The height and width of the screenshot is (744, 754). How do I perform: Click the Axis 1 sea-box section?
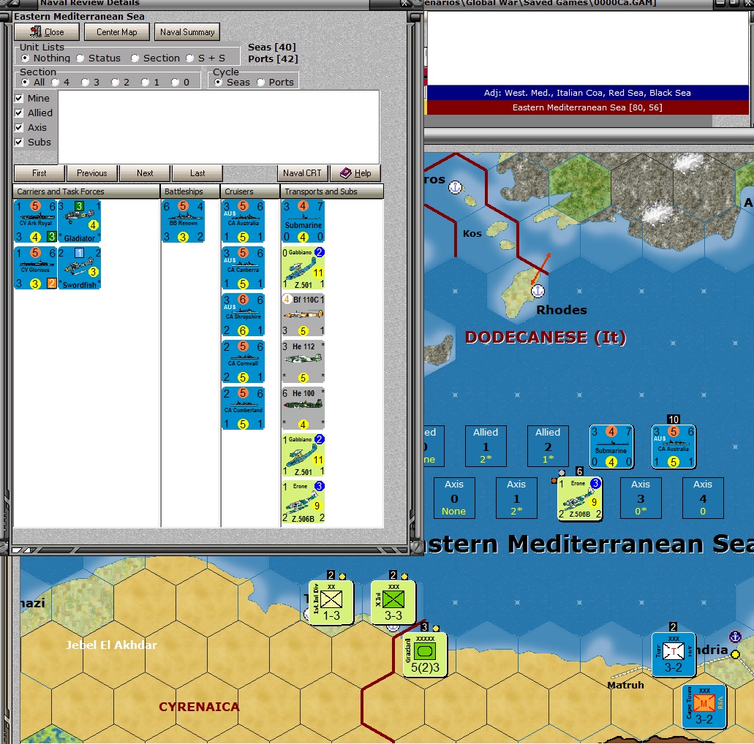tap(516, 498)
